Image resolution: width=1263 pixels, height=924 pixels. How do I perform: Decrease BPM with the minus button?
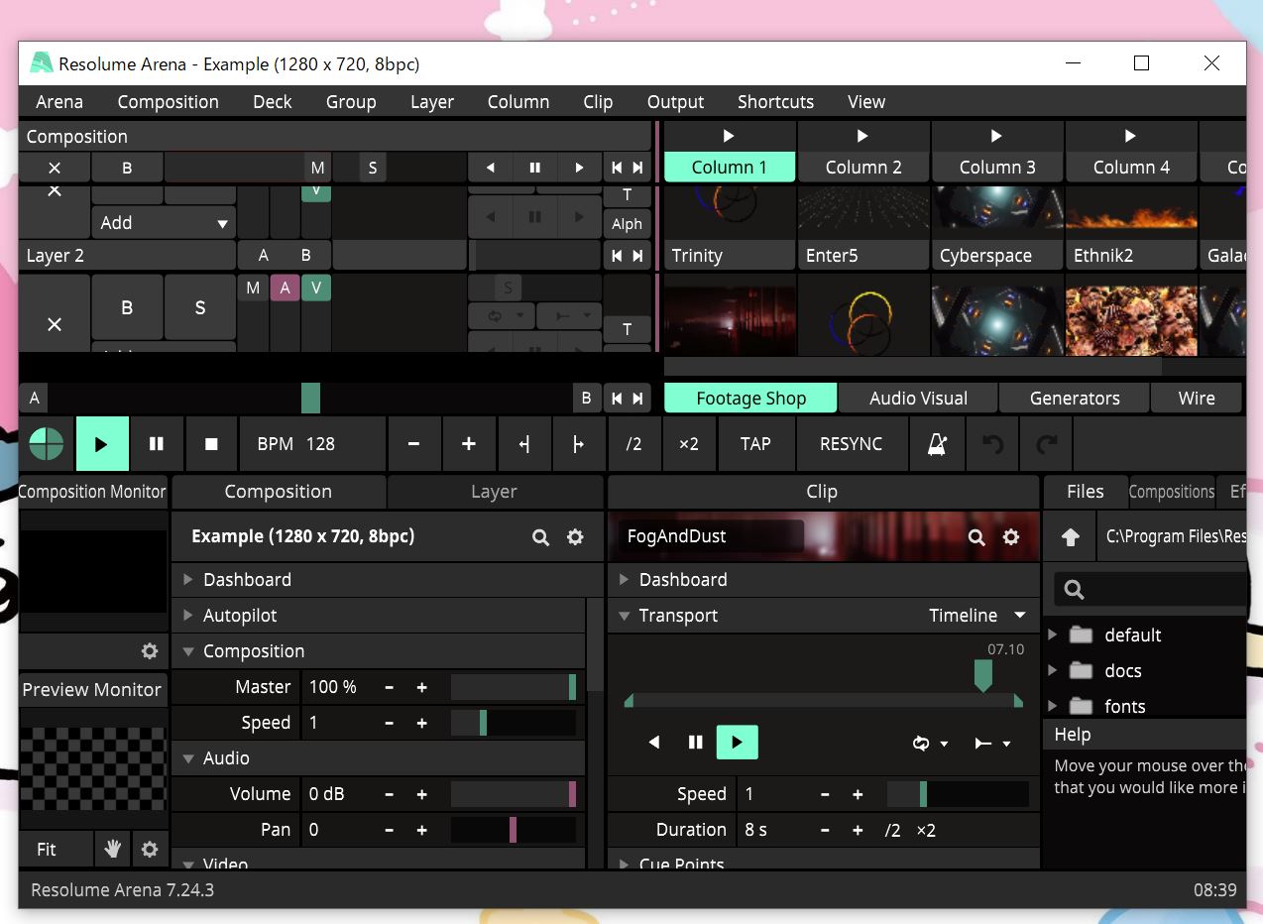click(x=413, y=444)
